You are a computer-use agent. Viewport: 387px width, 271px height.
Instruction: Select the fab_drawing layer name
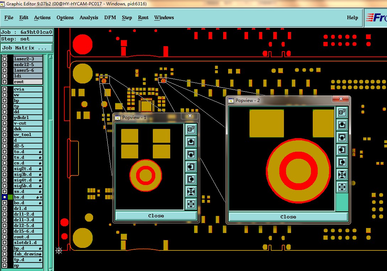[28, 254]
